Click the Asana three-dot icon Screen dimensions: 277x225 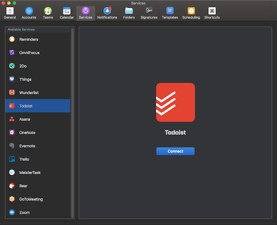pos(12,119)
